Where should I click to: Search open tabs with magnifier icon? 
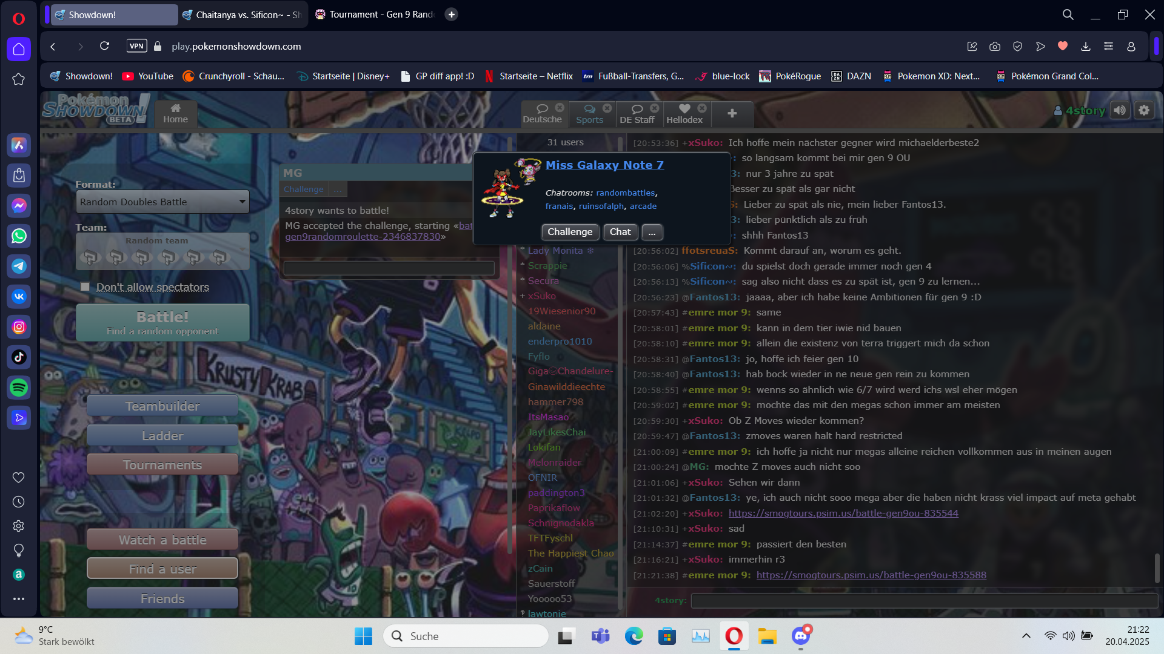[x=1068, y=15]
